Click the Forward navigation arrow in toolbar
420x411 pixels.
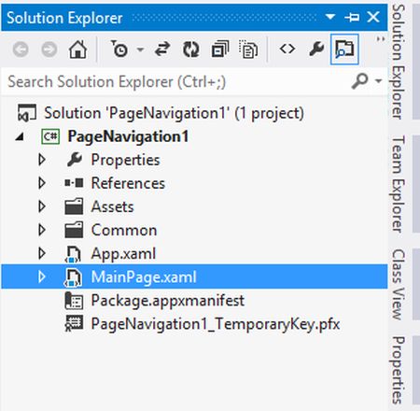point(49,50)
